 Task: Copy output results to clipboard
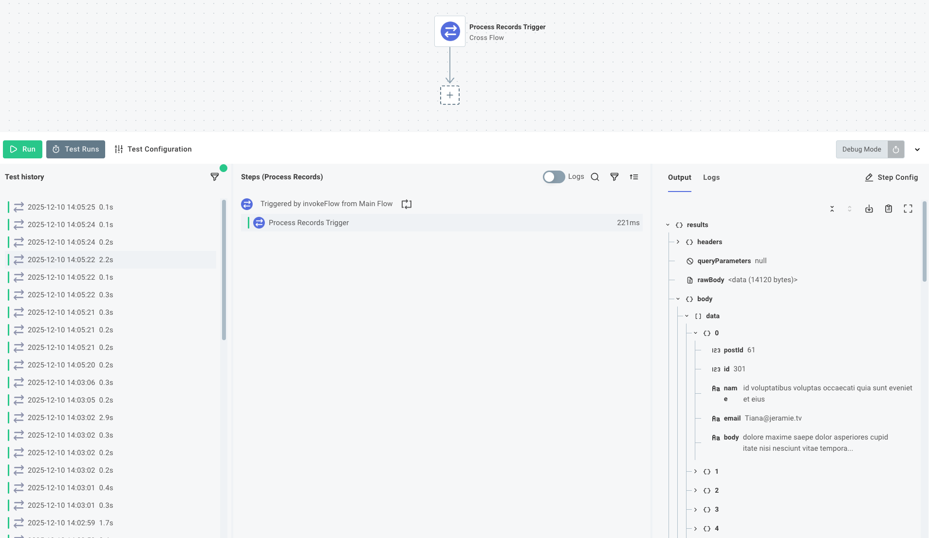tap(889, 209)
